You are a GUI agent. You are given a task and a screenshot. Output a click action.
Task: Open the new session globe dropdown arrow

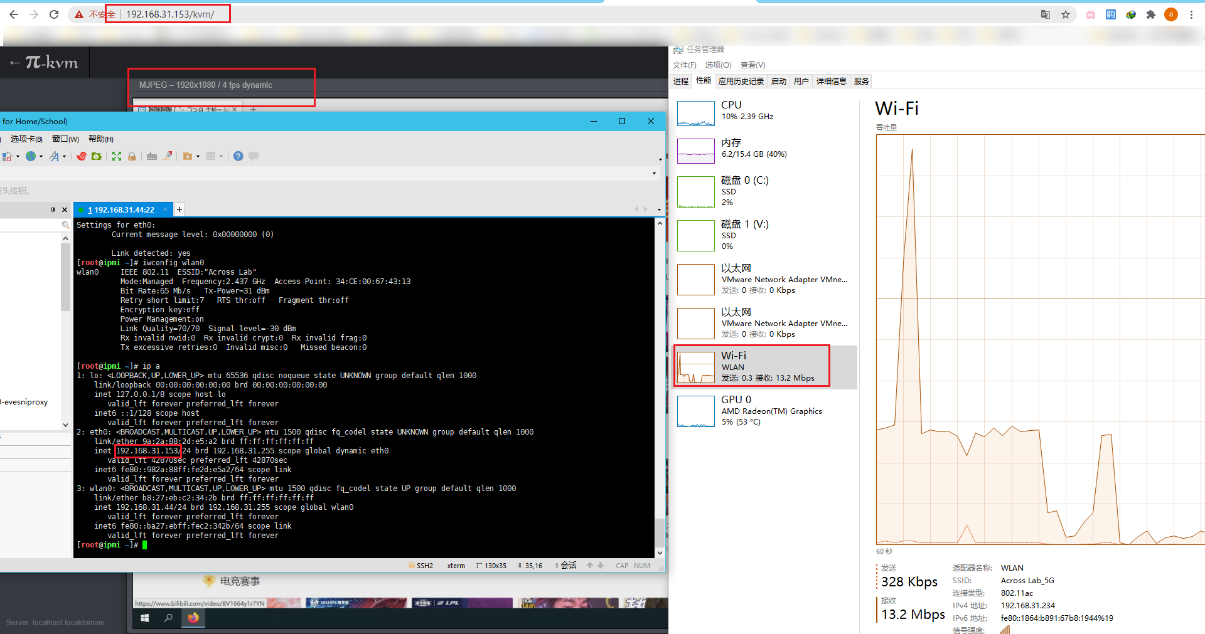41,156
